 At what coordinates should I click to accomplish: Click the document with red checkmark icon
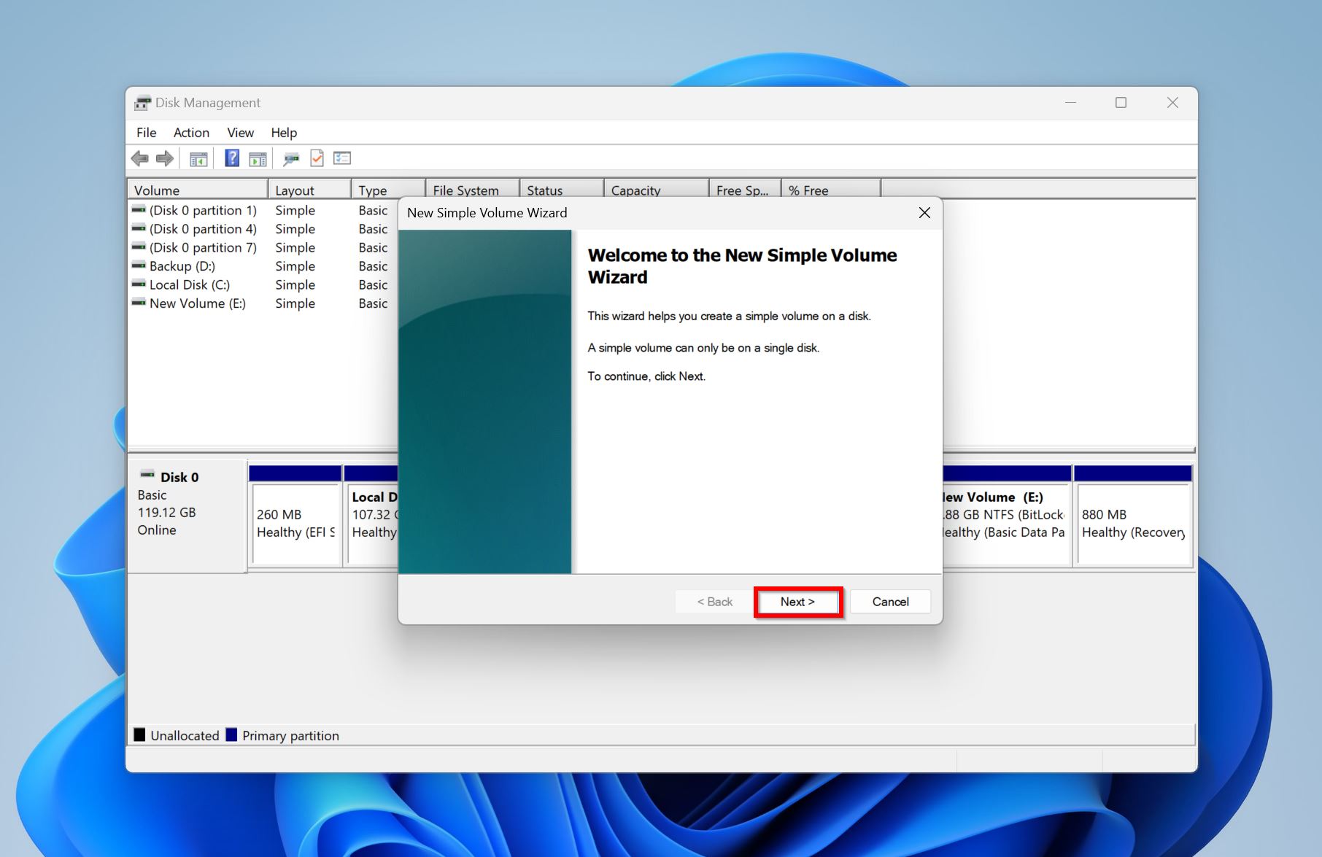[x=317, y=158]
